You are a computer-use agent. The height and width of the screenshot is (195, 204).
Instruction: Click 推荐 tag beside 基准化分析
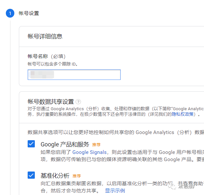click(x=77, y=176)
